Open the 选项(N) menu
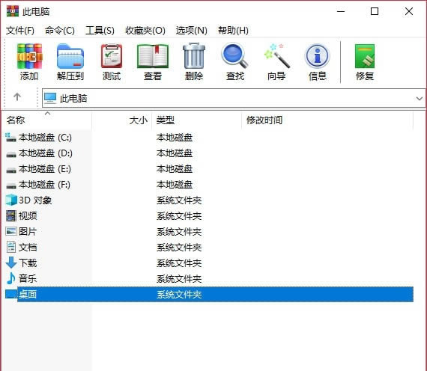 (192, 31)
